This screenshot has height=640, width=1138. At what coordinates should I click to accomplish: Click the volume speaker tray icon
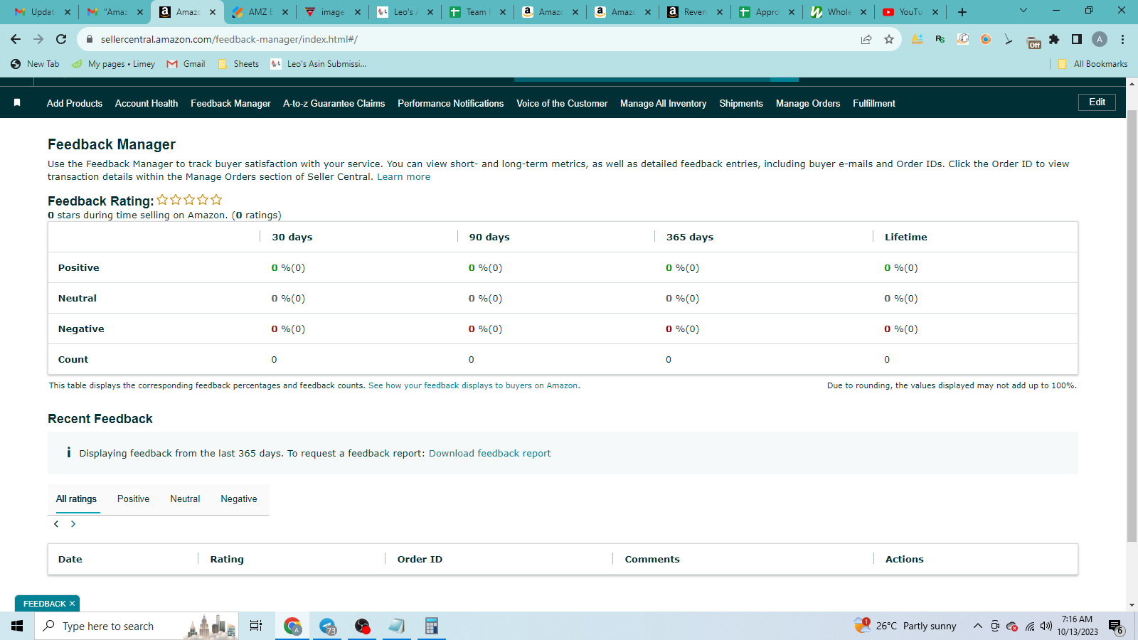coord(1046,626)
